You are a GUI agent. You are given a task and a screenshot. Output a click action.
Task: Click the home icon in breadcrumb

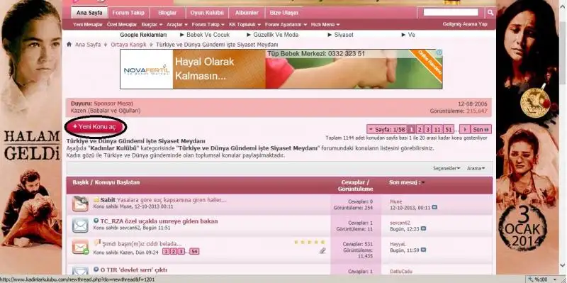click(69, 44)
